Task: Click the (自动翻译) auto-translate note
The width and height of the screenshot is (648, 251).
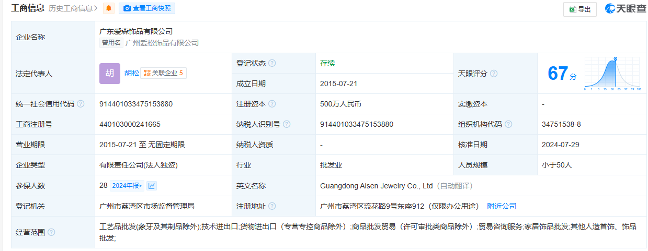Action: click(x=454, y=185)
